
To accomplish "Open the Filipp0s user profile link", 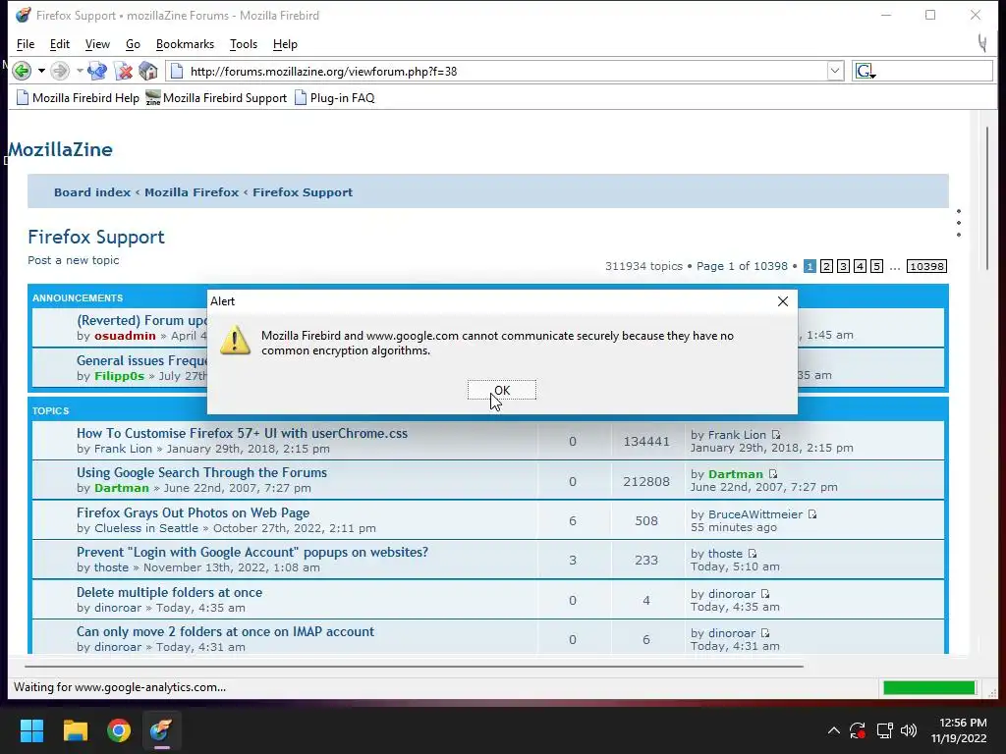I will [119, 376].
